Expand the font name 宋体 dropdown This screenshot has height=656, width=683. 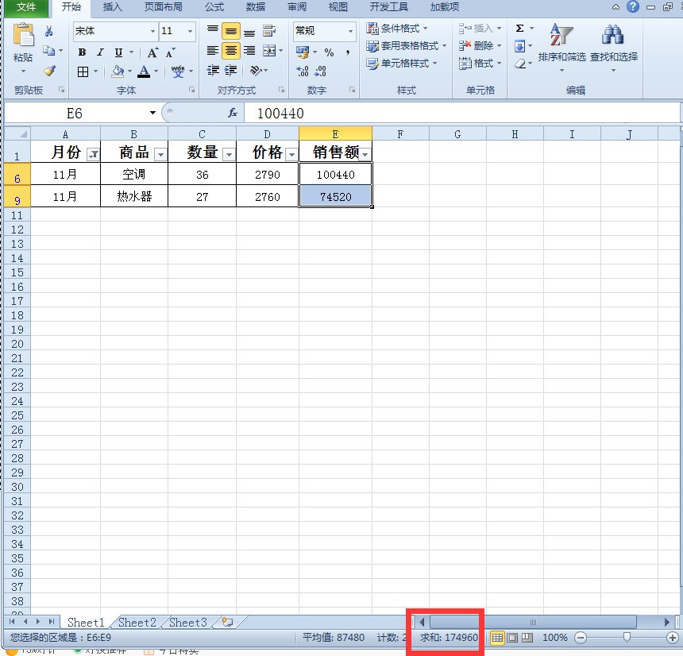click(x=152, y=32)
